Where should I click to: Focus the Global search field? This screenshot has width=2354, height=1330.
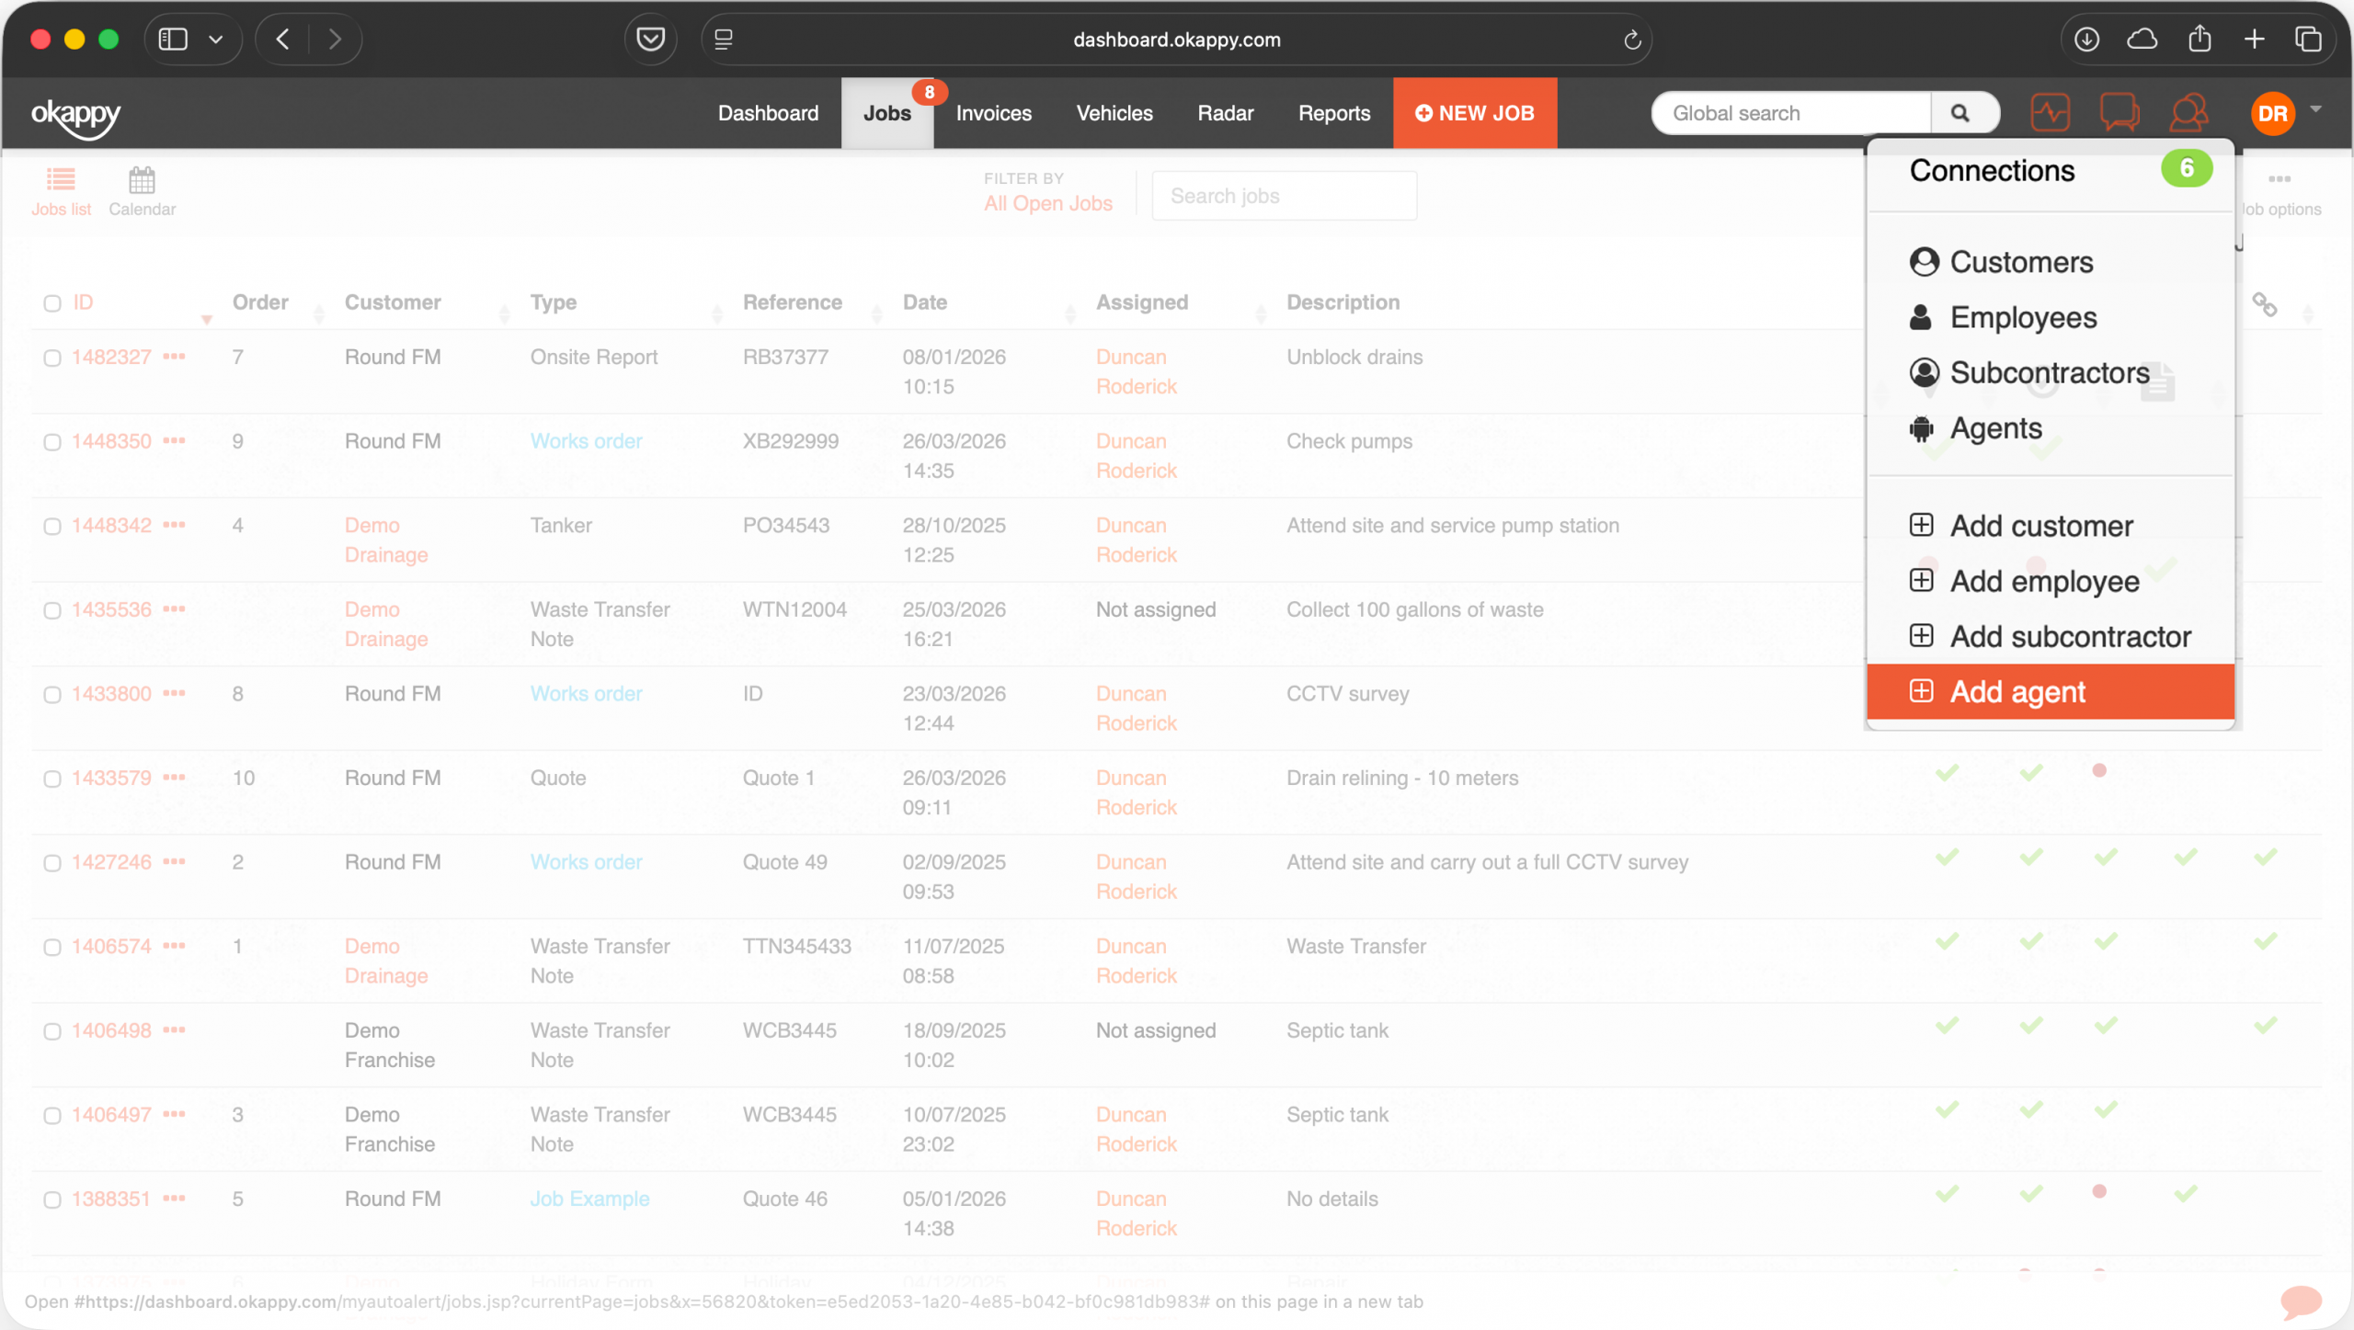1791,113
